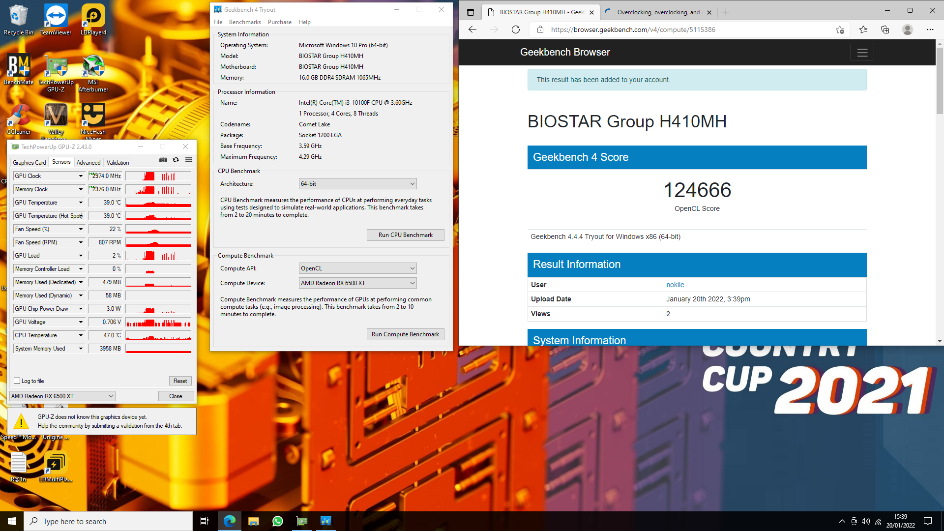Open the Architecture 64-bit dropdown
This screenshot has width=944, height=531.
[357, 184]
